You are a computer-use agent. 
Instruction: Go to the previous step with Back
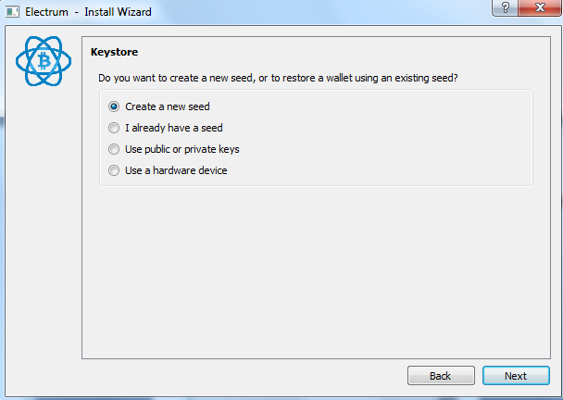point(441,376)
